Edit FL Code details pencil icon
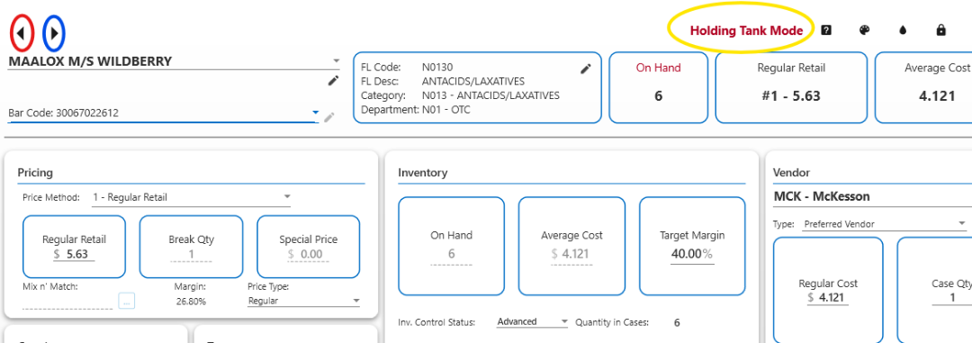972x343 pixels. tap(585, 68)
